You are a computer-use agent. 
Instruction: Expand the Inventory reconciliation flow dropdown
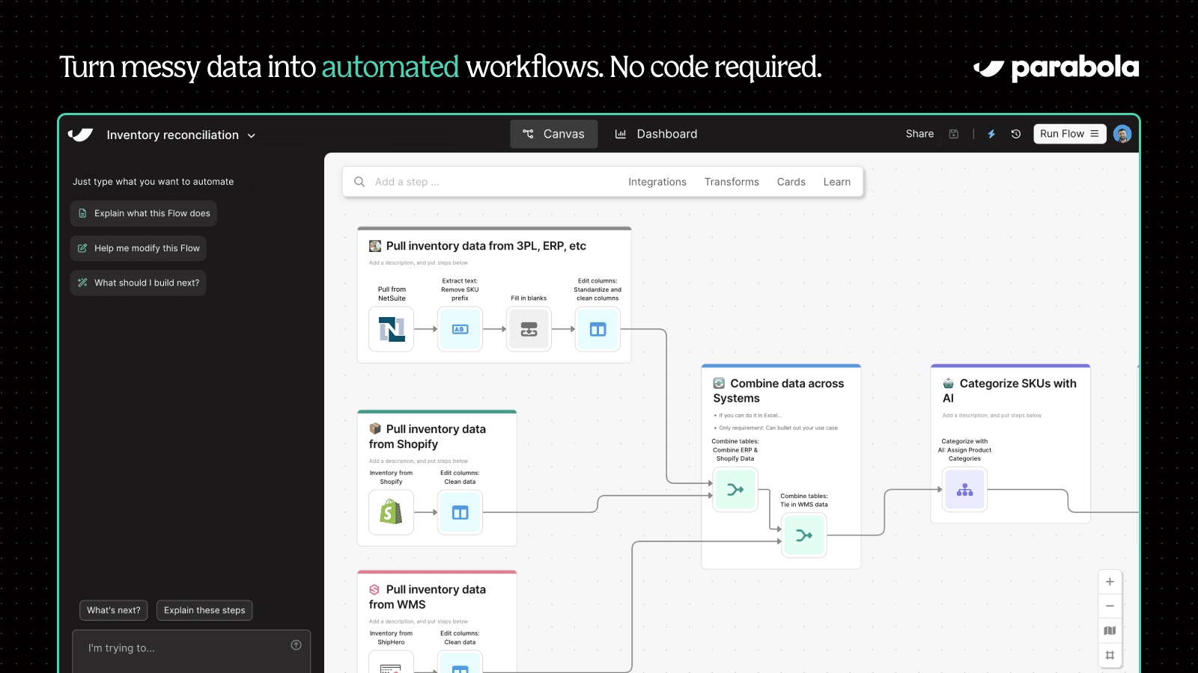tap(251, 135)
